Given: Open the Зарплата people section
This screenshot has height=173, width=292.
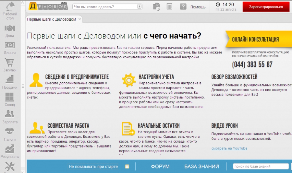Looking at the screenshot, I should coord(10,114).
